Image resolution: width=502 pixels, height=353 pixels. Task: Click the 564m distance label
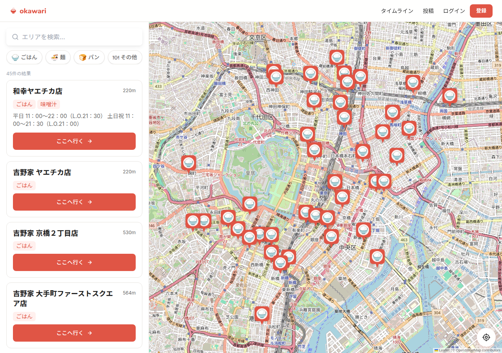[129, 293]
